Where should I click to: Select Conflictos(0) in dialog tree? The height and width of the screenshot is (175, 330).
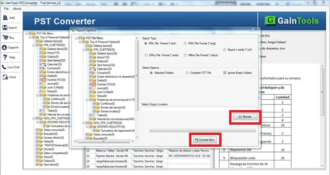click(107, 103)
